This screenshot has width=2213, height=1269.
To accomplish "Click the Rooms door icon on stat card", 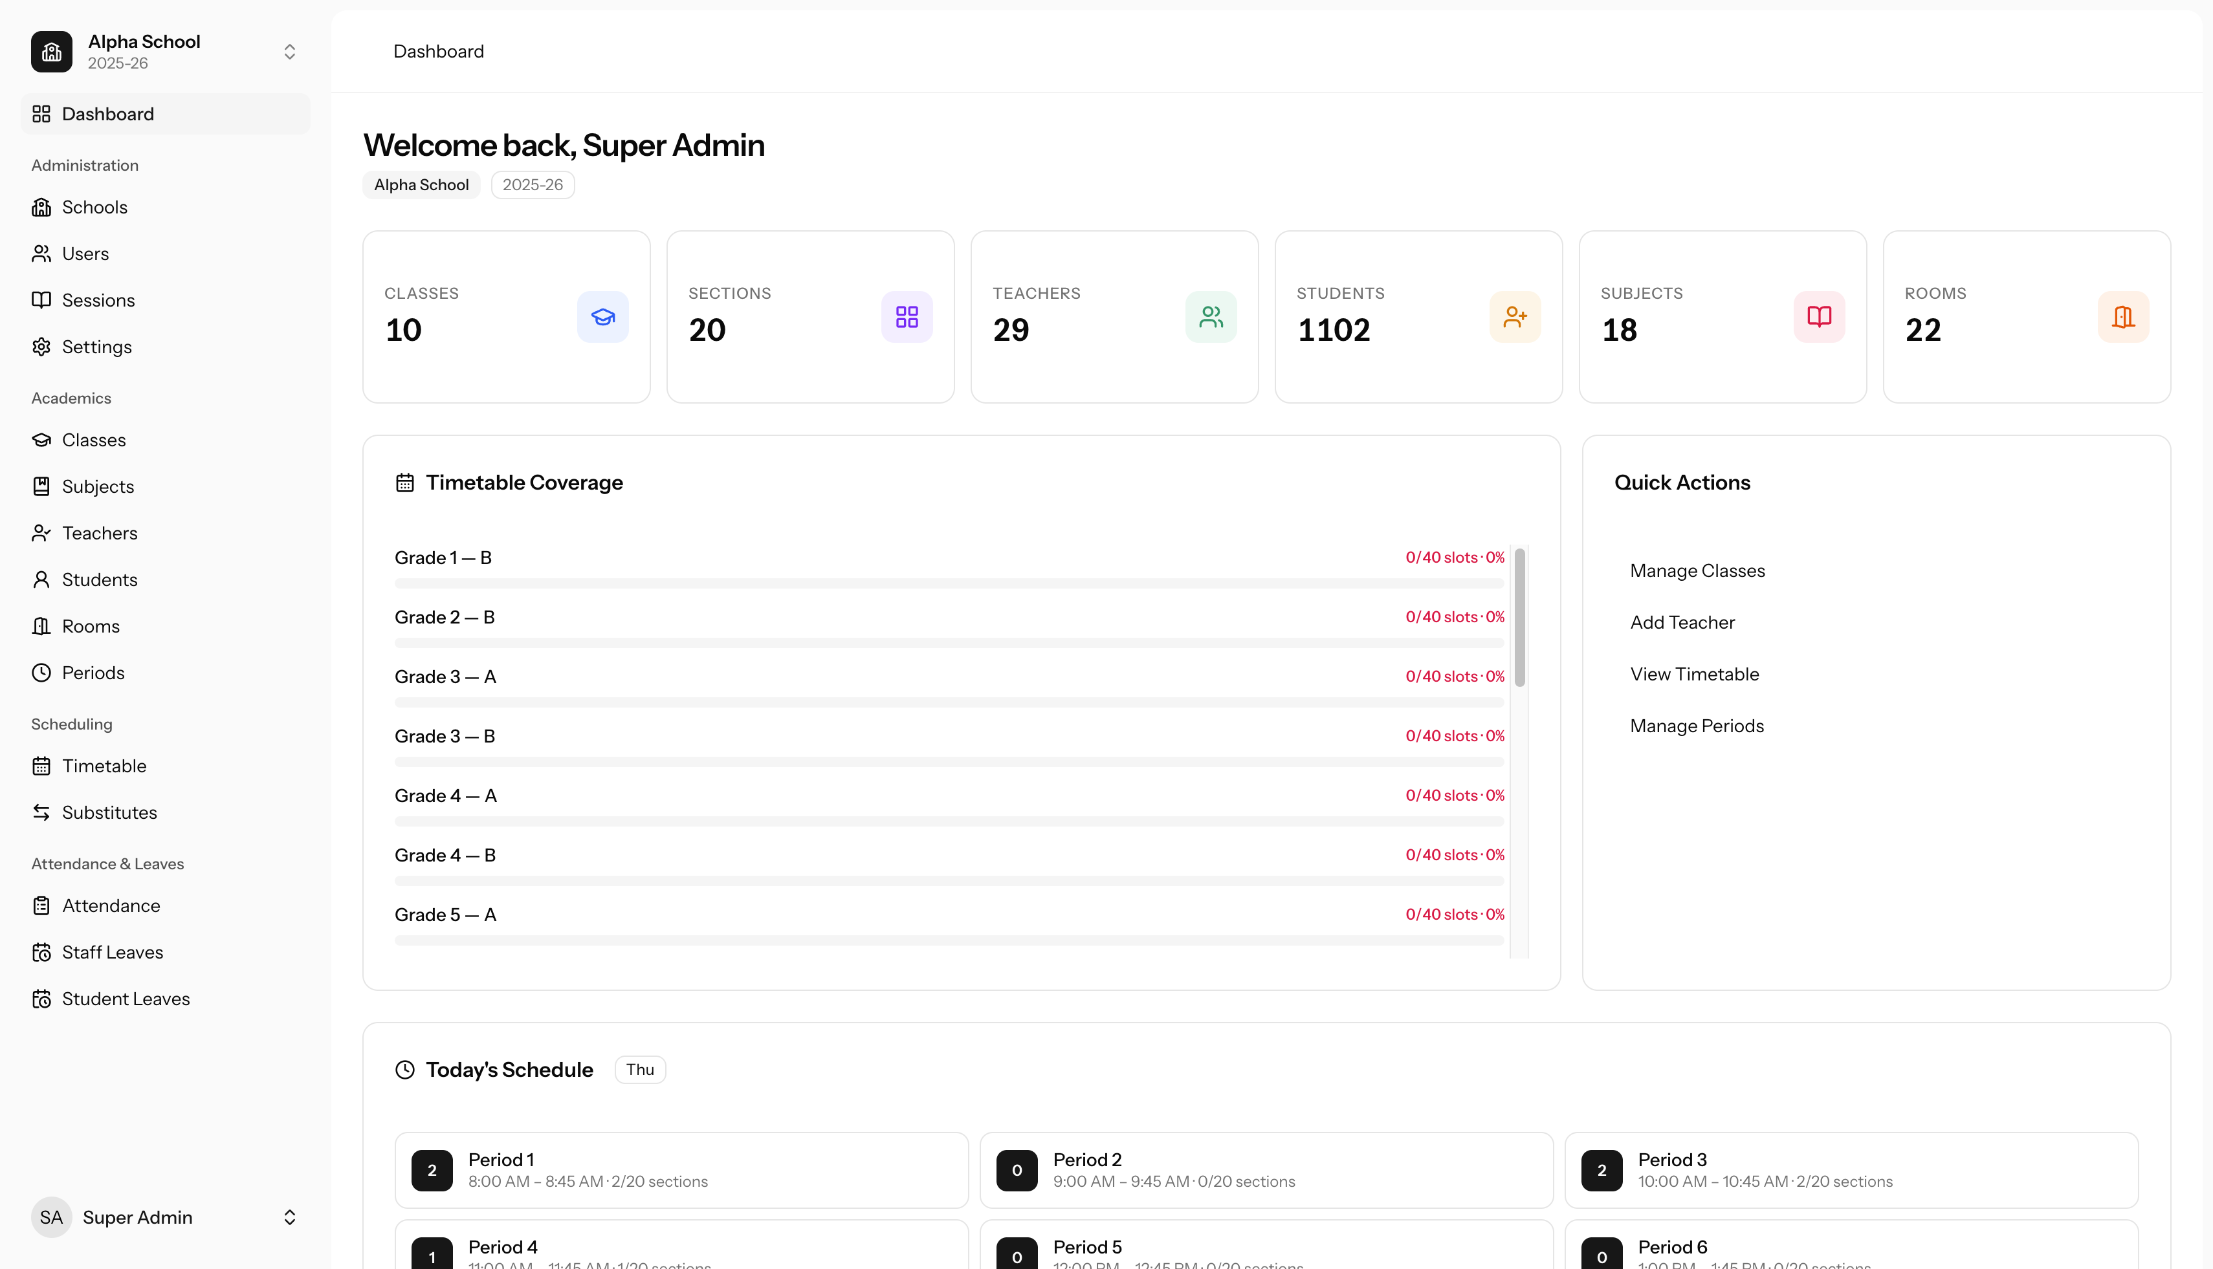I will 2123,316.
